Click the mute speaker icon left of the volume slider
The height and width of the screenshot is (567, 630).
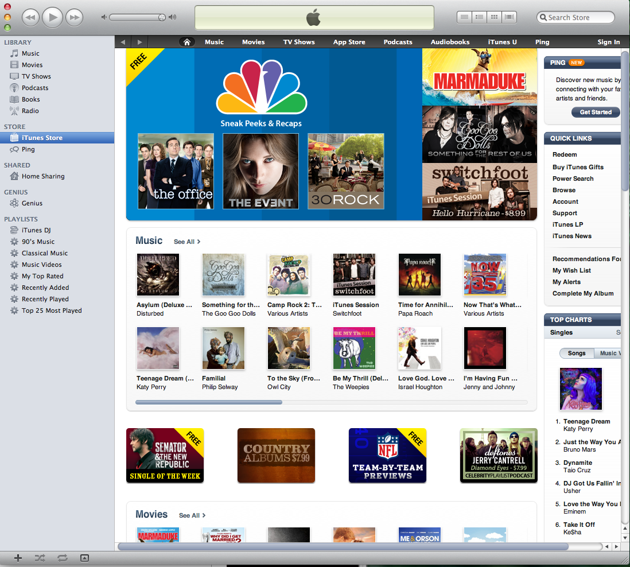tap(104, 17)
